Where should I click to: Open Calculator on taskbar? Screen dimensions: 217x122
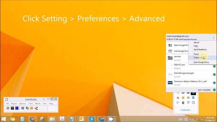pyautogui.click(x=22, y=119)
